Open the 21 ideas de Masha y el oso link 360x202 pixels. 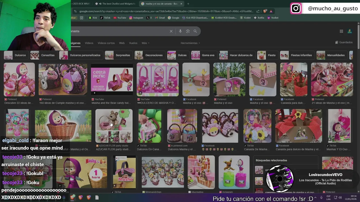click(x=332, y=103)
